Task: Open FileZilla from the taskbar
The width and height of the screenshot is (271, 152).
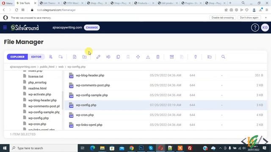Action: (x=190, y=148)
